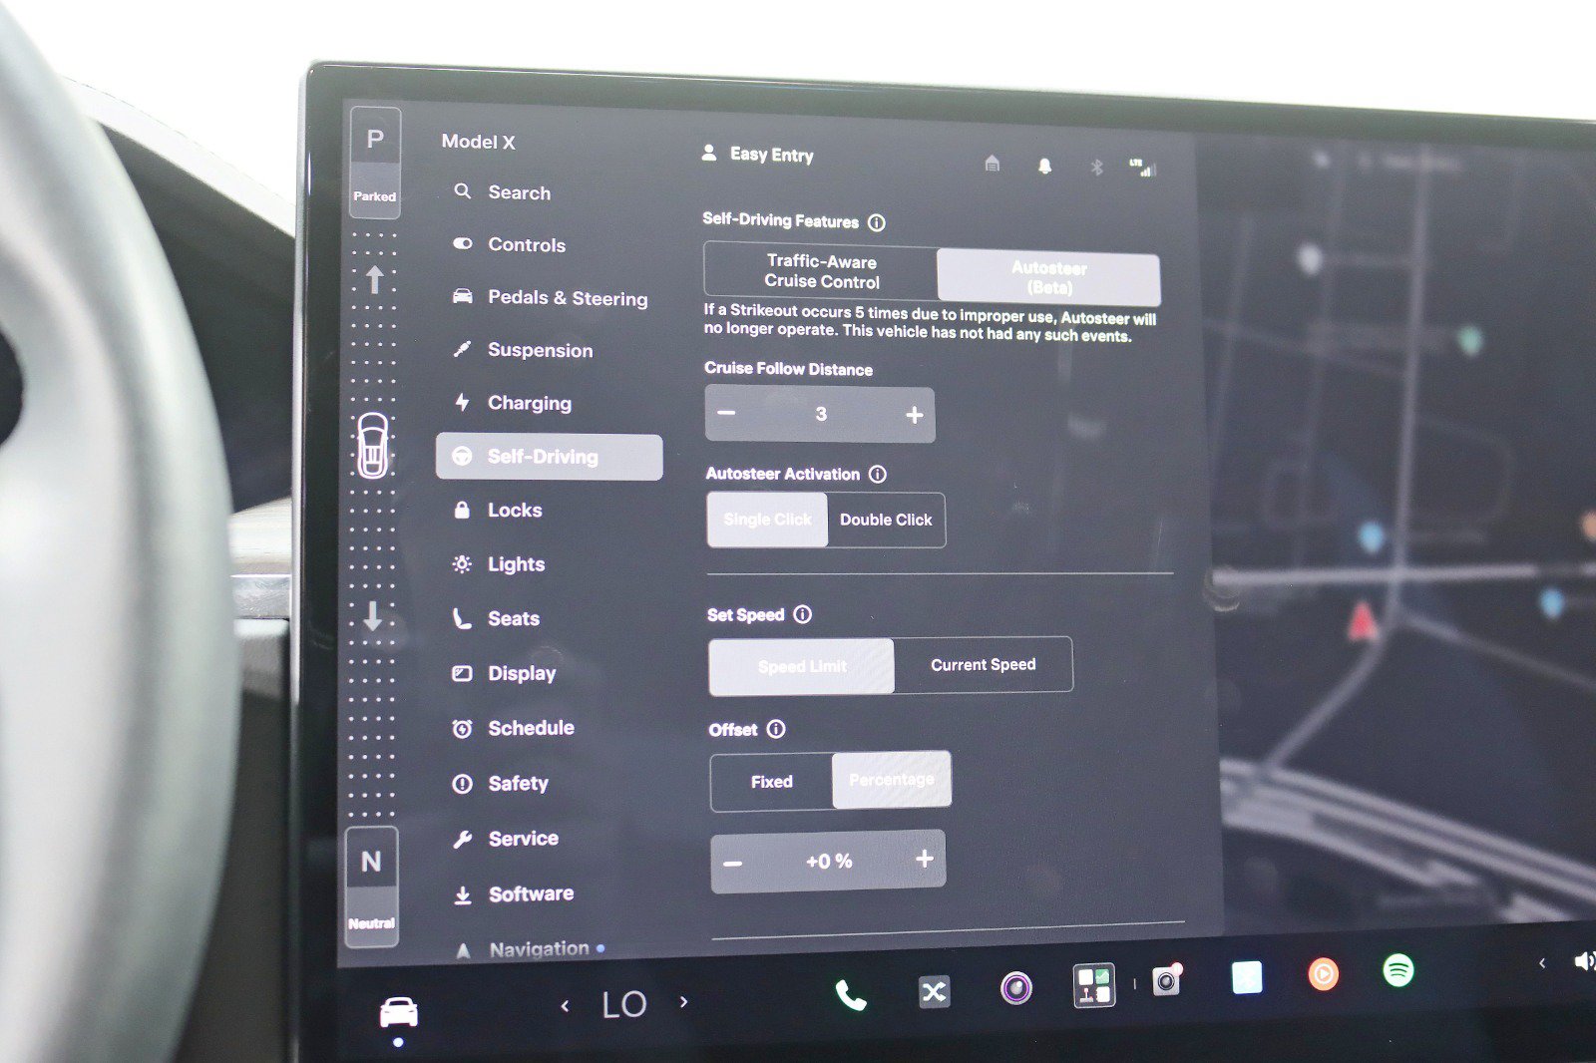Decrease the speed offset percentage
The image size is (1596, 1063).
click(x=733, y=863)
